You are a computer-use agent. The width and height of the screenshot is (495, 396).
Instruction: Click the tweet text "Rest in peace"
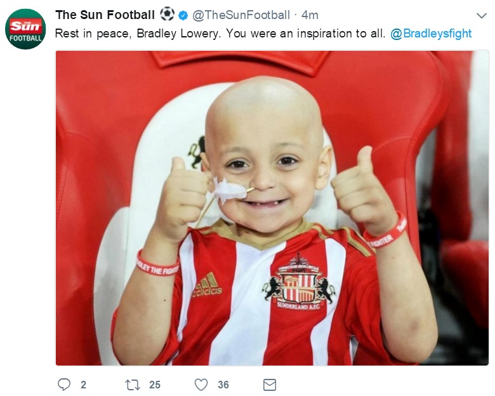pos(95,33)
